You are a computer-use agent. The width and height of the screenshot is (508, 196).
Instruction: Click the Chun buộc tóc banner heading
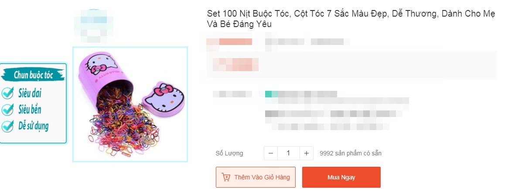33,75
